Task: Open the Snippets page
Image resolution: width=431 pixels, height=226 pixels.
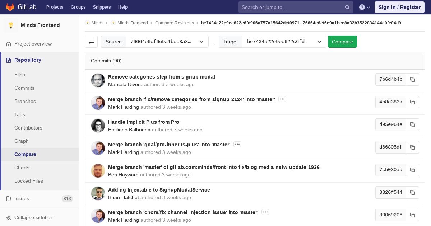Action: coord(102,7)
